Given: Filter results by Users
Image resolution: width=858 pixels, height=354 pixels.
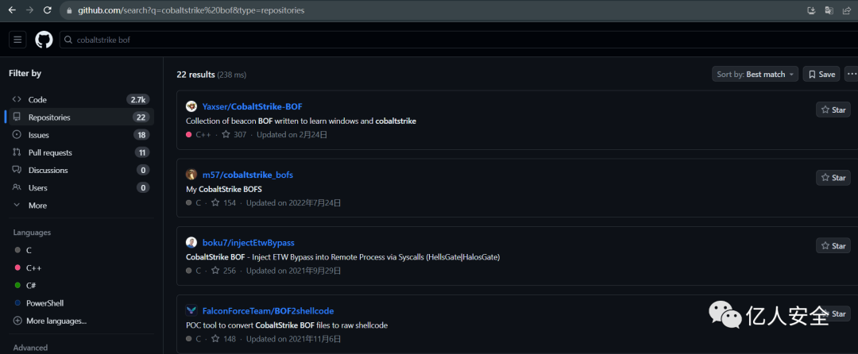Looking at the screenshot, I should point(80,187).
